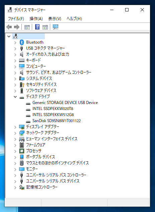The width and height of the screenshot is (155, 212).
Task: Open the 操作(A) menu
Action: point(36,19)
